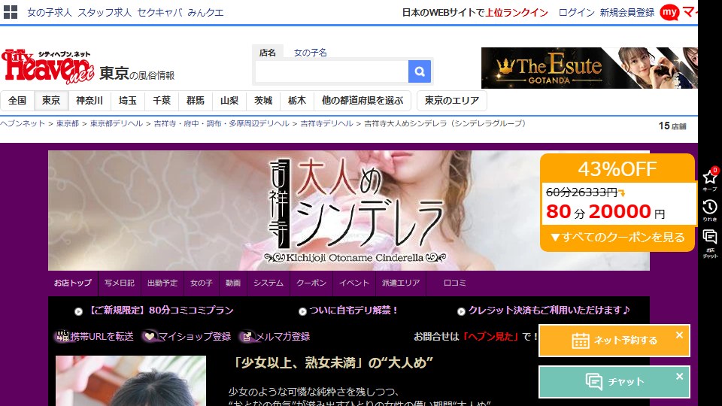Close the チャット popup

click(679, 377)
